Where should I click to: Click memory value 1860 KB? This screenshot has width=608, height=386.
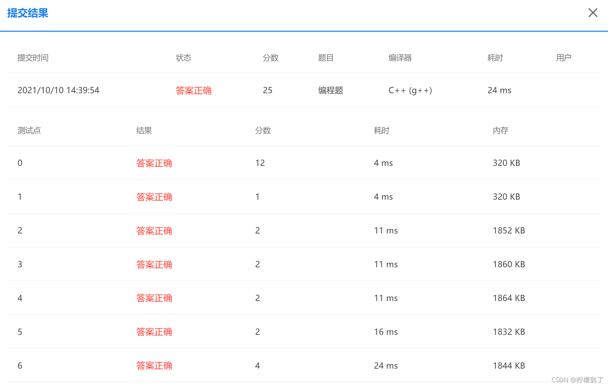(509, 265)
